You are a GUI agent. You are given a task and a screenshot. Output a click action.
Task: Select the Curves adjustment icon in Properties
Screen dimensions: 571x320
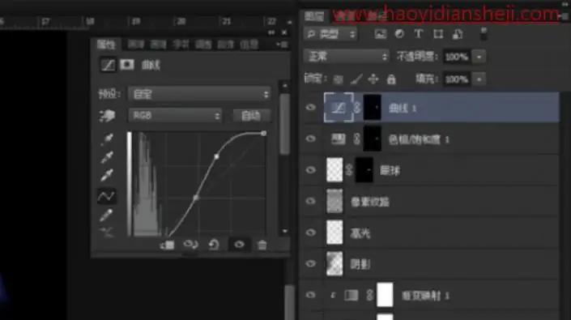pyautogui.click(x=108, y=65)
